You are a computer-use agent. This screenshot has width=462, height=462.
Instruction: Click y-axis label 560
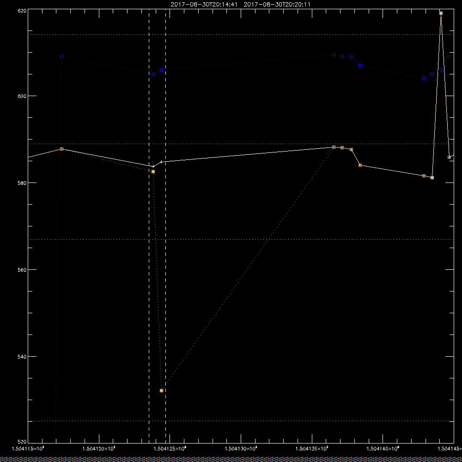point(22,270)
